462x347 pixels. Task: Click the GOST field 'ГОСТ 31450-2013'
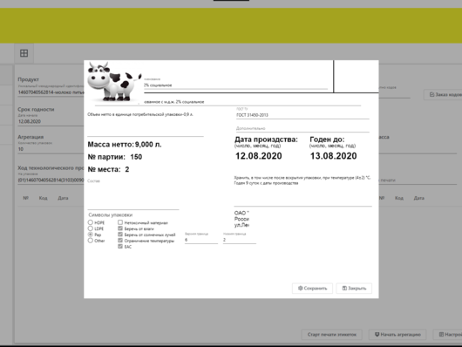point(302,115)
